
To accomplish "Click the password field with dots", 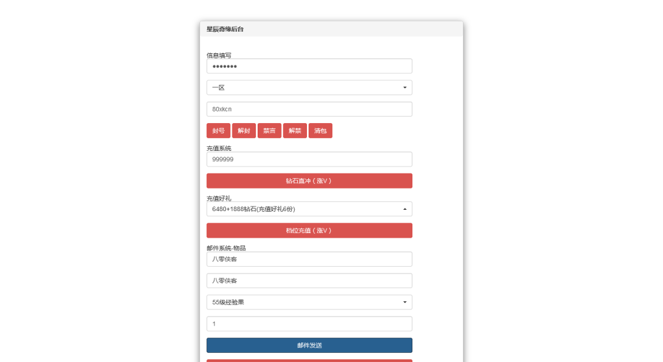I will tap(309, 66).
